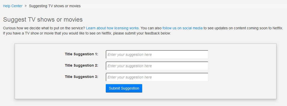Click empty space right of Submit Suggestion button

point(193,89)
